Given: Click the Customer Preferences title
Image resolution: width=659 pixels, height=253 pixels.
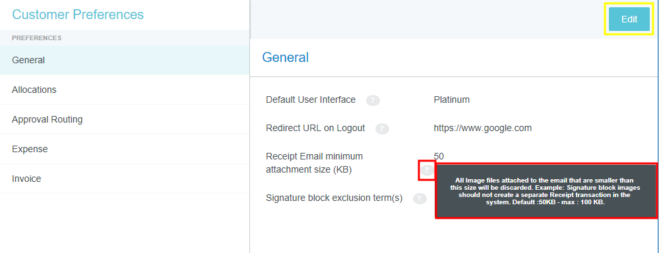Looking at the screenshot, I should click(78, 14).
